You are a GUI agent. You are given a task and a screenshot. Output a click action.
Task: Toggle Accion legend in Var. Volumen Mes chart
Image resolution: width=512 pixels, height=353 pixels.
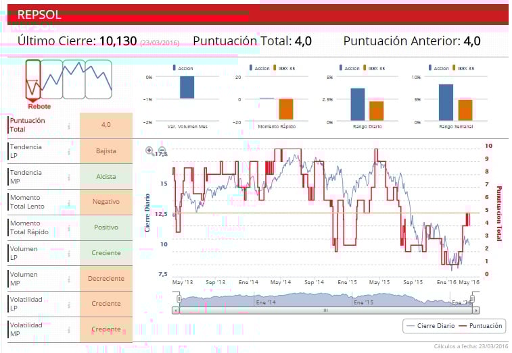[x=183, y=68]
